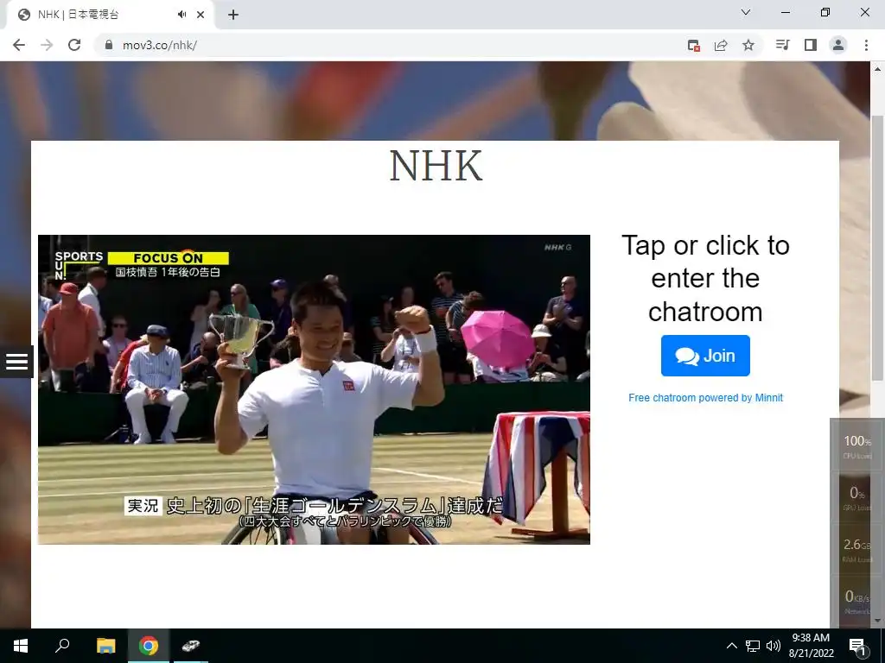This screenshot has width=885, height=663.
Task: Click the Tap or click to enter chatroom text
Action: (705, 279)
